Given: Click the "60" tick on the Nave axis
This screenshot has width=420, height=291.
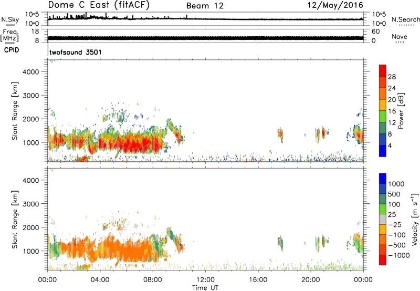Looking at the screenshot, I should 375,32.
